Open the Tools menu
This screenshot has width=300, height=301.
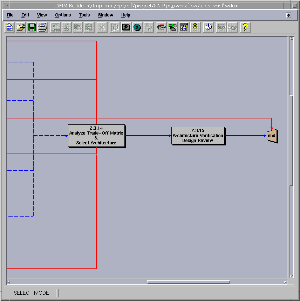click(x=84, y=15)
